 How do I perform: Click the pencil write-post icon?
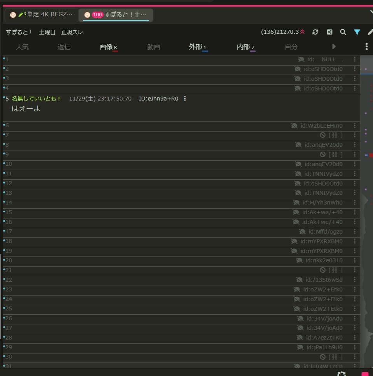370,32
